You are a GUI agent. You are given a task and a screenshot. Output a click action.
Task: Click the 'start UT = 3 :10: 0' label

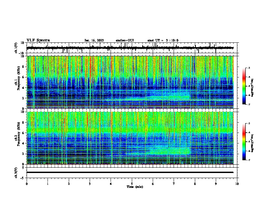163,40
